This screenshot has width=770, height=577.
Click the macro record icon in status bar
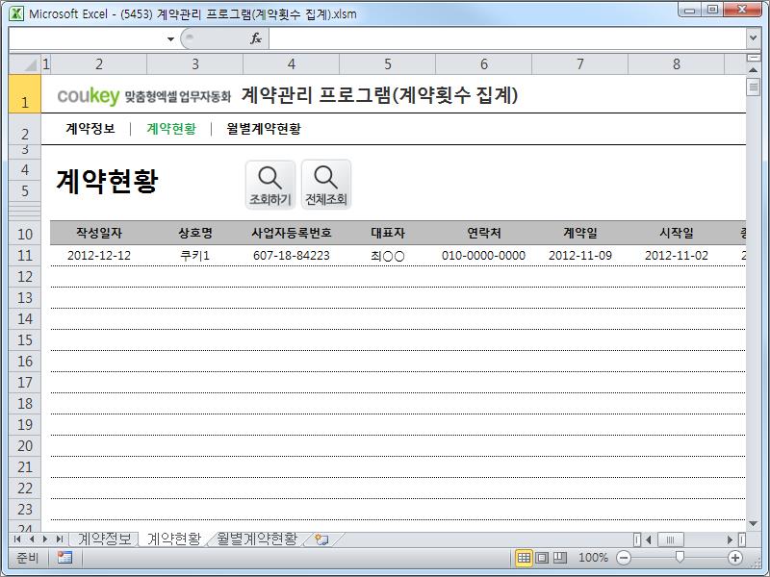pyautogui.click(x=64, y=558)
